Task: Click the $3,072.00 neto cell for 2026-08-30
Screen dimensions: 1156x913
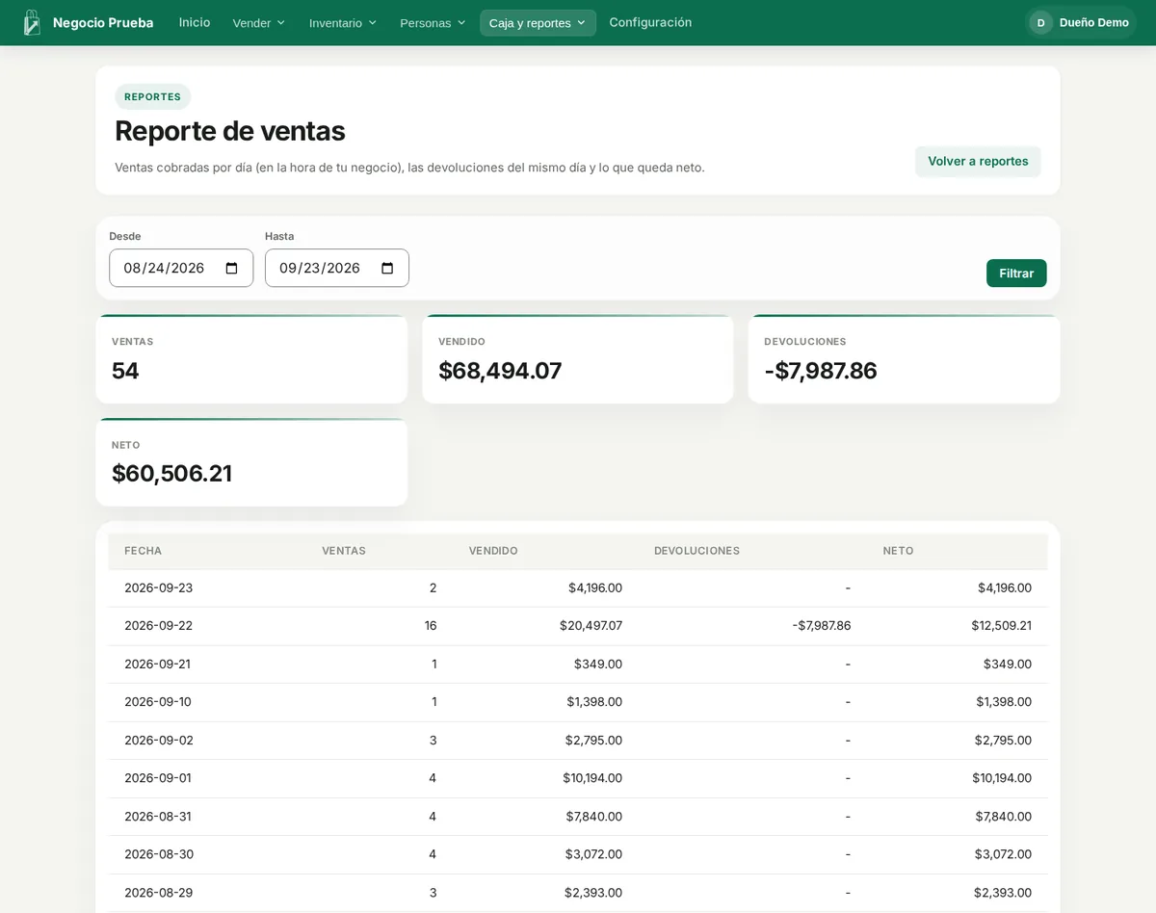Action: (1003, 854)
